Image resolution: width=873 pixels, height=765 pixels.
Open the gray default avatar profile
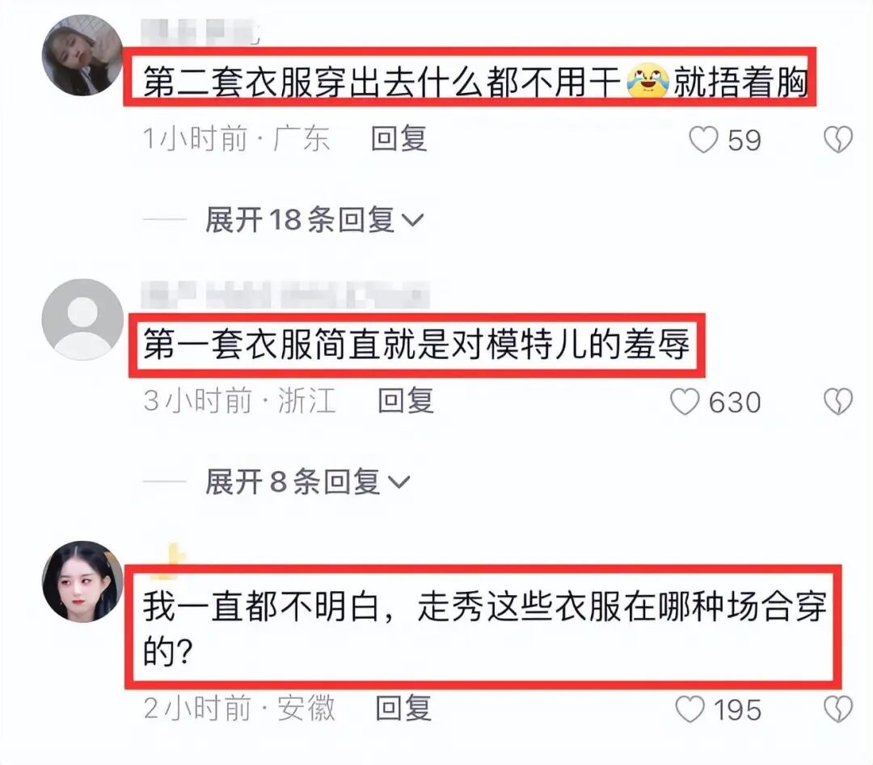pos(82,319)
